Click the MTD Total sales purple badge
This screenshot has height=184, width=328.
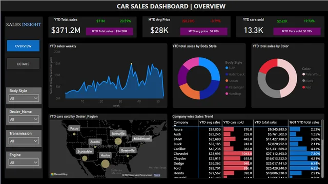click(109, 31)
